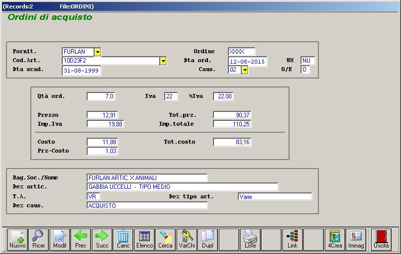
Task: Click the Costo field 11,88
Action: (x=102, y=142)
